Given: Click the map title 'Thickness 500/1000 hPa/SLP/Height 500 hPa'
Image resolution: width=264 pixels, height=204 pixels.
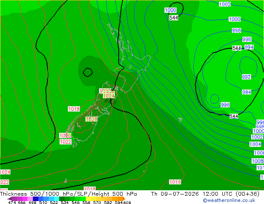Looking at the screenshot, I should 68,194.
